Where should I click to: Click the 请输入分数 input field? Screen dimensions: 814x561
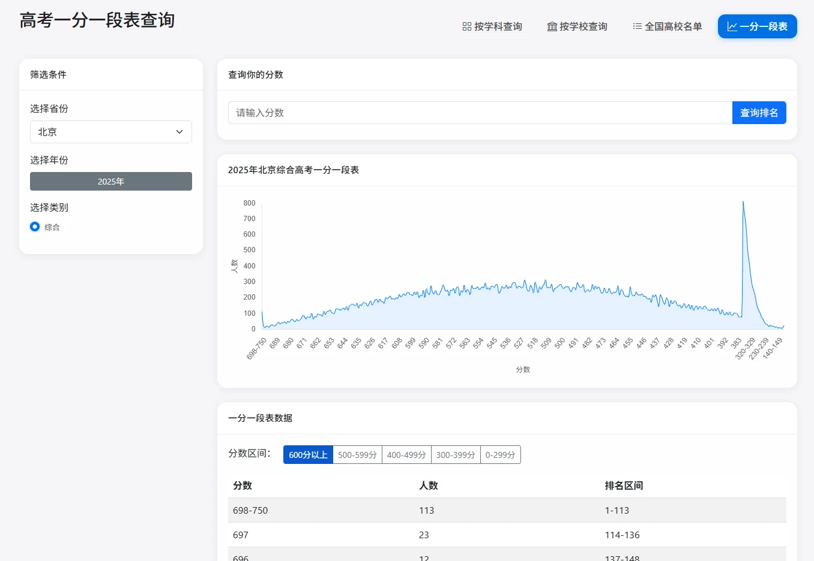point(480,113)
